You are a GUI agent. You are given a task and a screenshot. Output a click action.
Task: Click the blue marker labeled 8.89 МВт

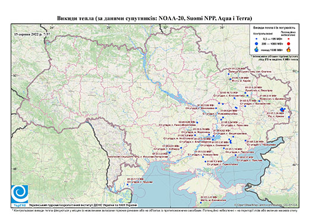pos(197,123)
